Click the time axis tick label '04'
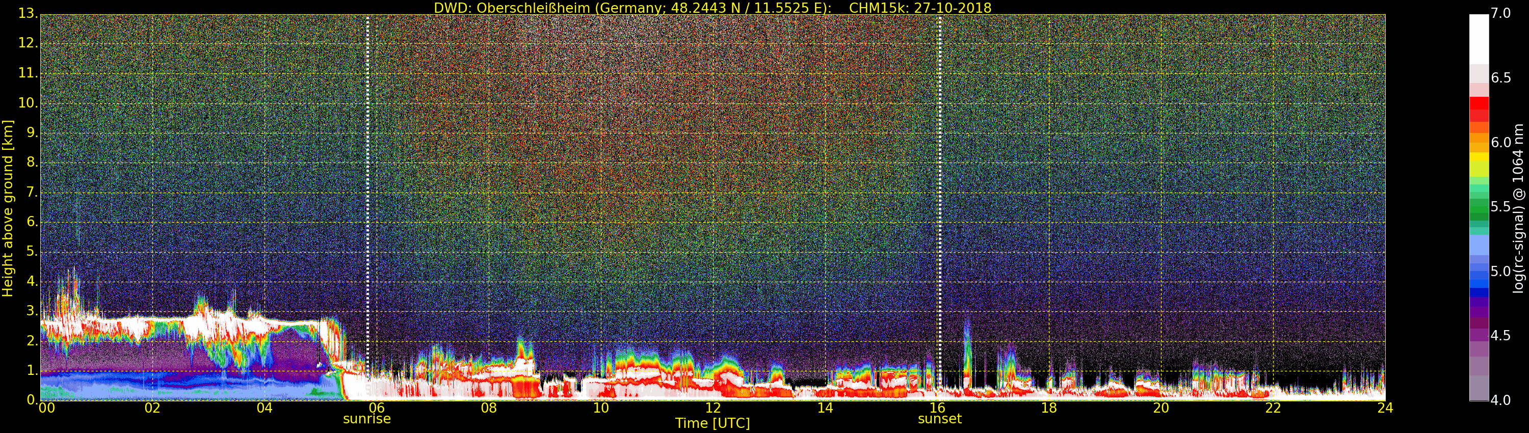Viewport: 1529px width, 433px height. pos(264,408)
